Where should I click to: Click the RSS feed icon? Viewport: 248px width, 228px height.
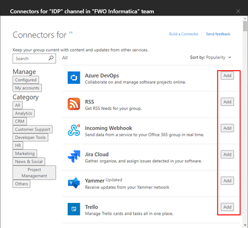74,104
